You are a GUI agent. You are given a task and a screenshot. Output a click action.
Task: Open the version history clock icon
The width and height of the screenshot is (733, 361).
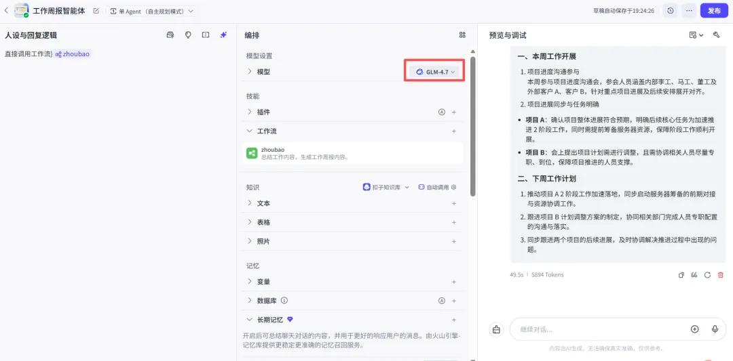(671, 11)
